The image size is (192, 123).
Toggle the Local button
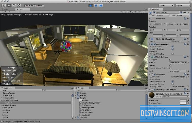coord(39,6)
